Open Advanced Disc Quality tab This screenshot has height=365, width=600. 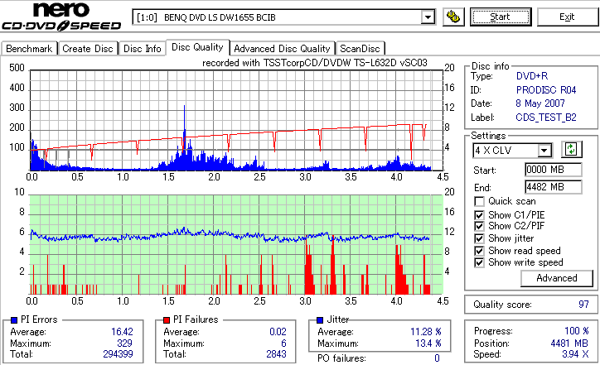282,49
